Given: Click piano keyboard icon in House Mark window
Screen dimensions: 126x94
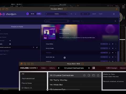Looking at the screenshot, I should pyautogui.click(x=22, y=64).
